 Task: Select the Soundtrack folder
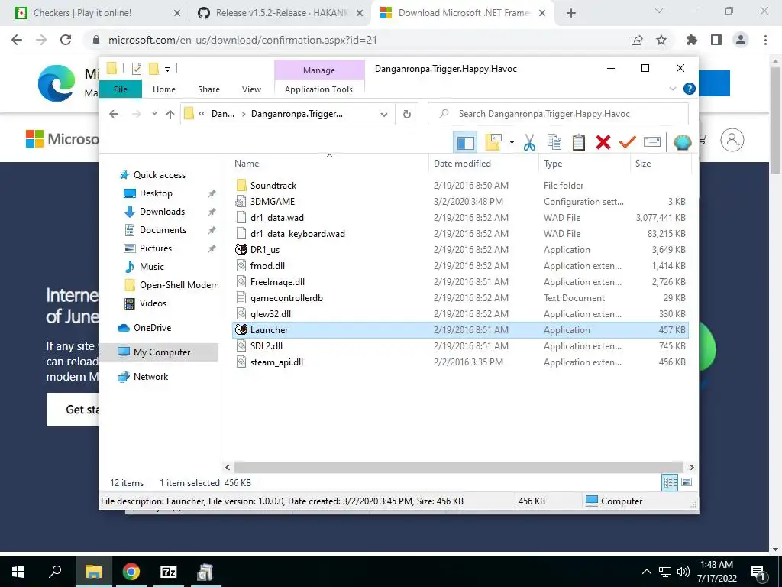(273, 186)
